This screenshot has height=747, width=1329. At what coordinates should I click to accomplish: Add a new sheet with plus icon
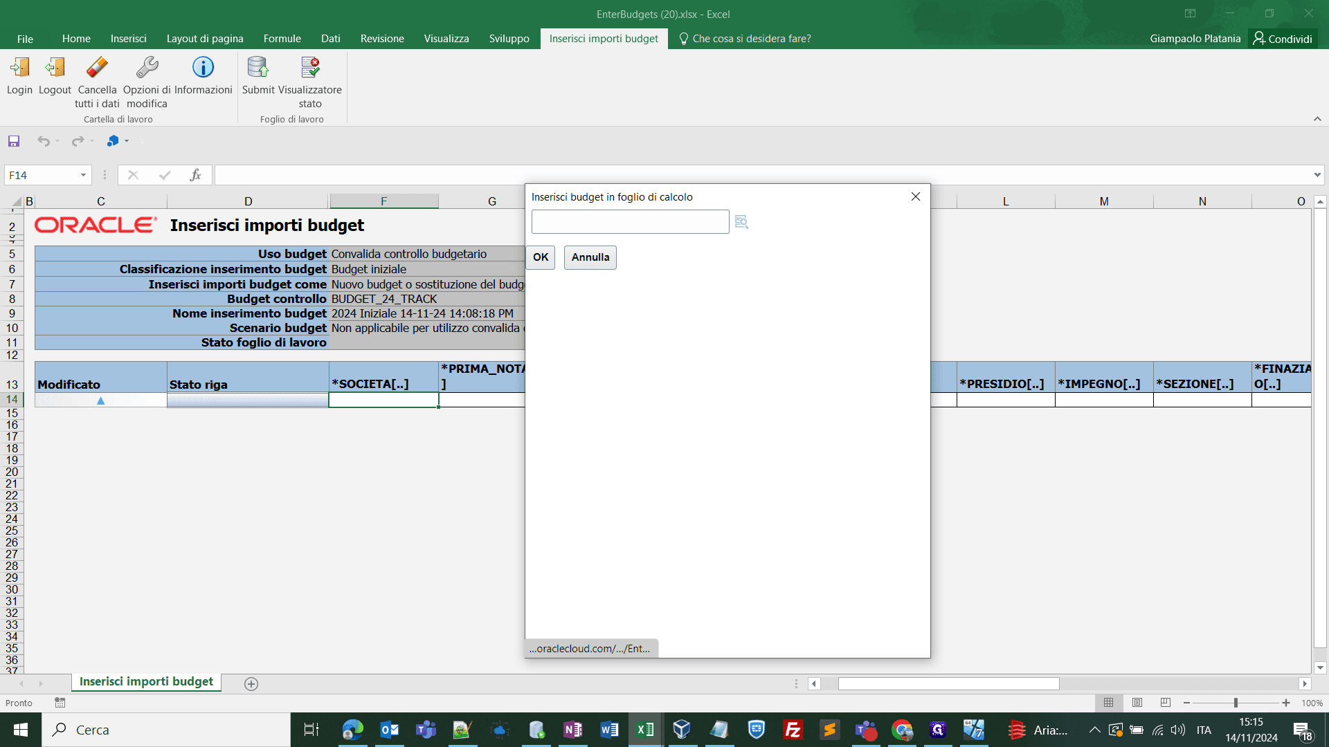251,683
